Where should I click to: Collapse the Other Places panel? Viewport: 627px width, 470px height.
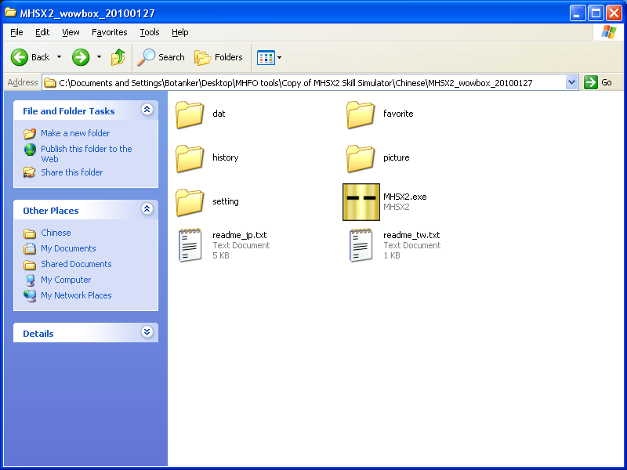point(147,210)
